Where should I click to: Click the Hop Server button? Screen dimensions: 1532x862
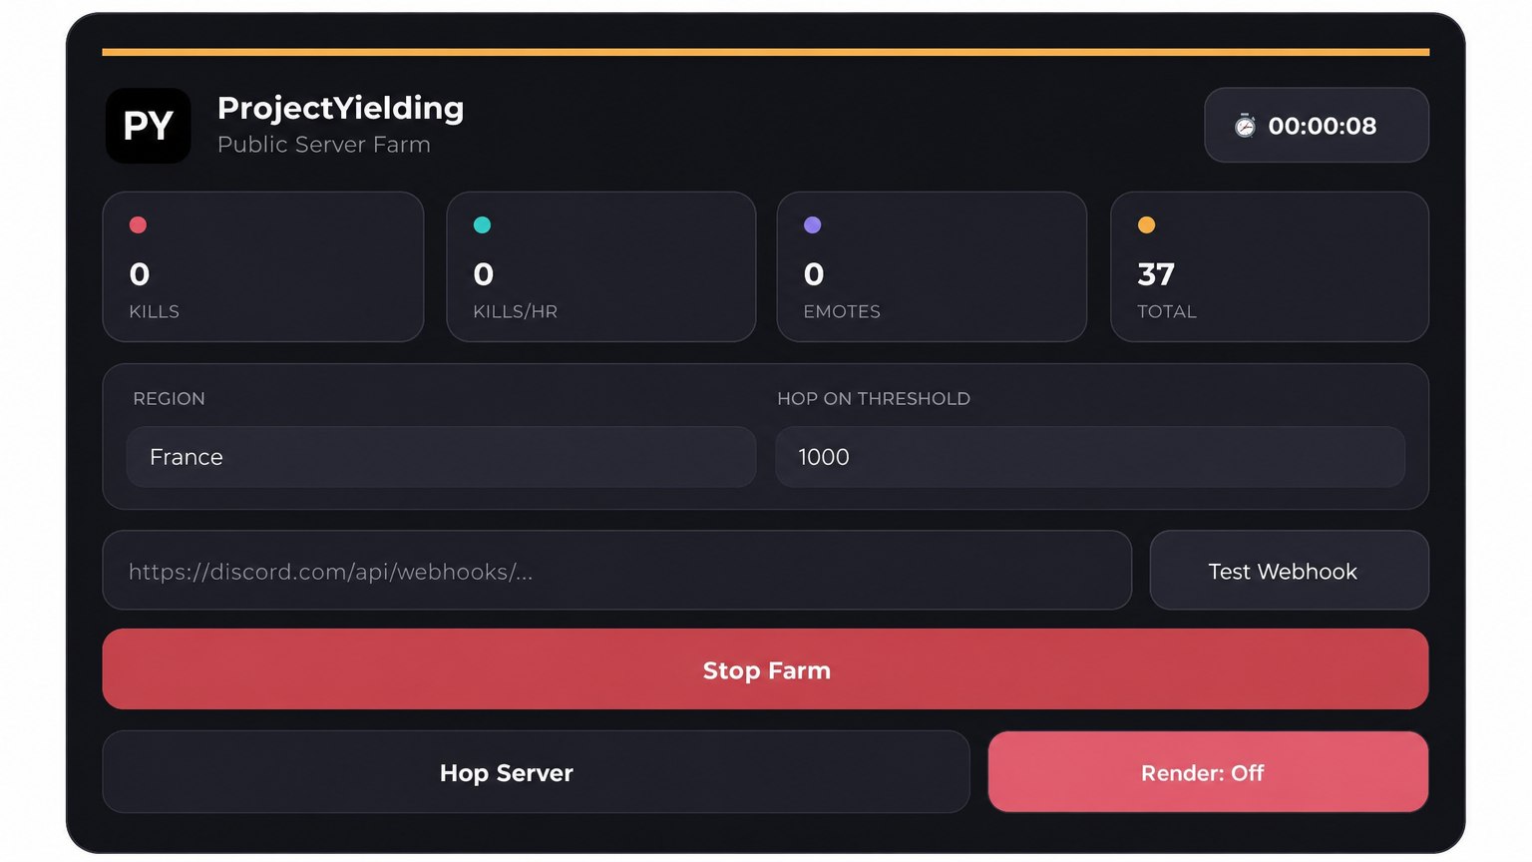tap(536, 772)
